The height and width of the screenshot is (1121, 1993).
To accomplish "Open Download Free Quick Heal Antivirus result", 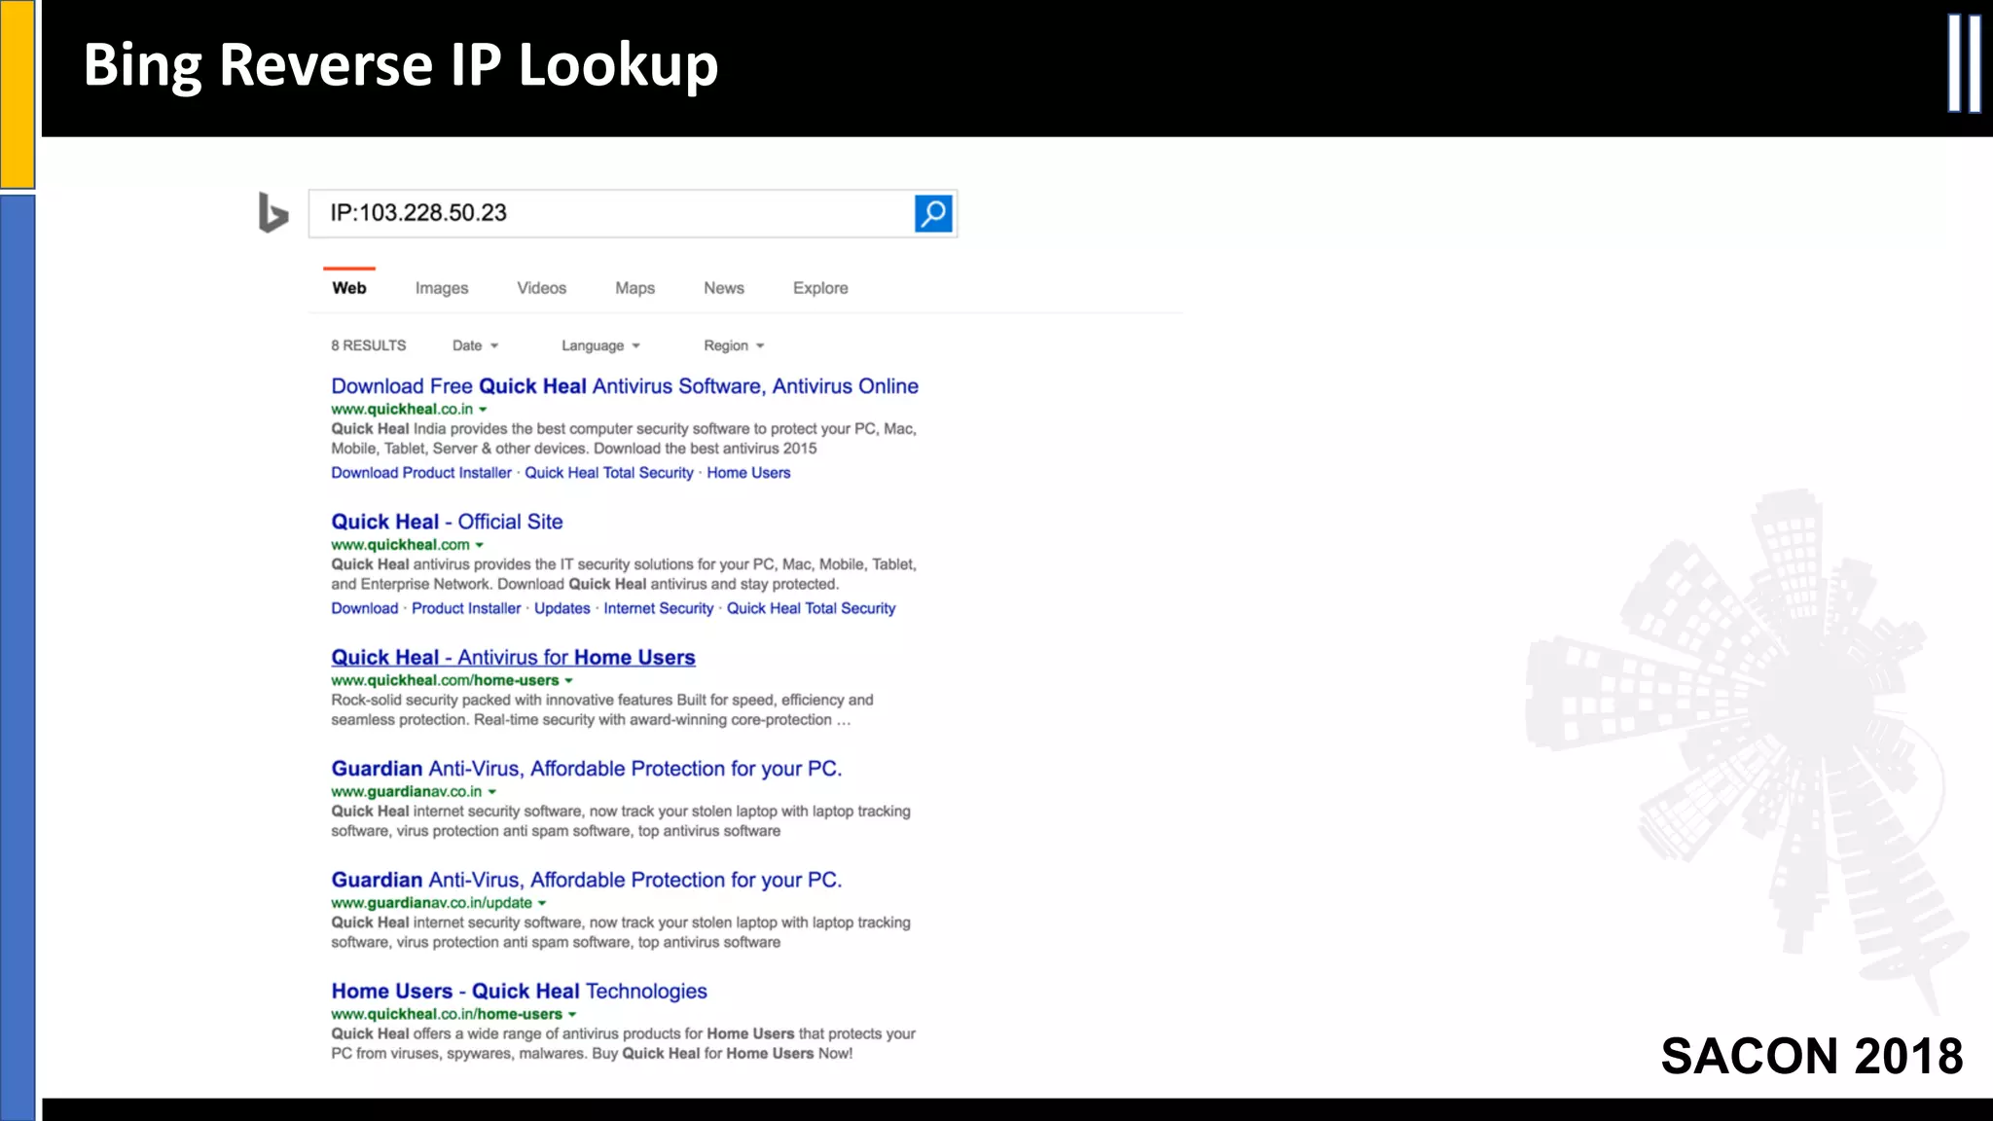I will tap(625, 386).
